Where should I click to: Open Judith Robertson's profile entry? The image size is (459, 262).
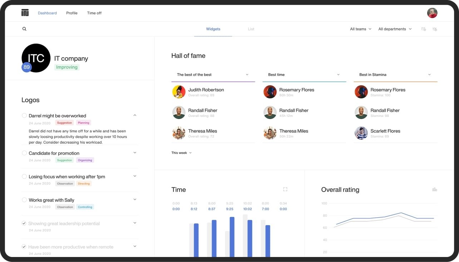click(x=206, y=92)
